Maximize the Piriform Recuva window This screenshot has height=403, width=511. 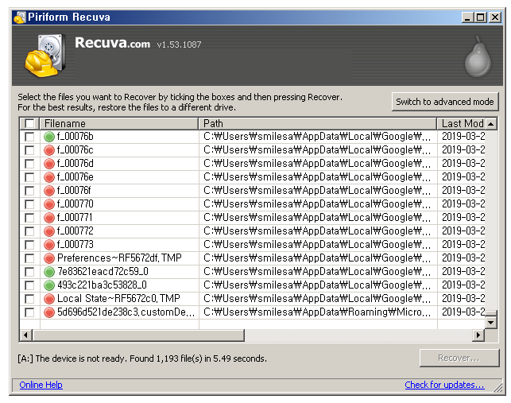coord(480,17)
